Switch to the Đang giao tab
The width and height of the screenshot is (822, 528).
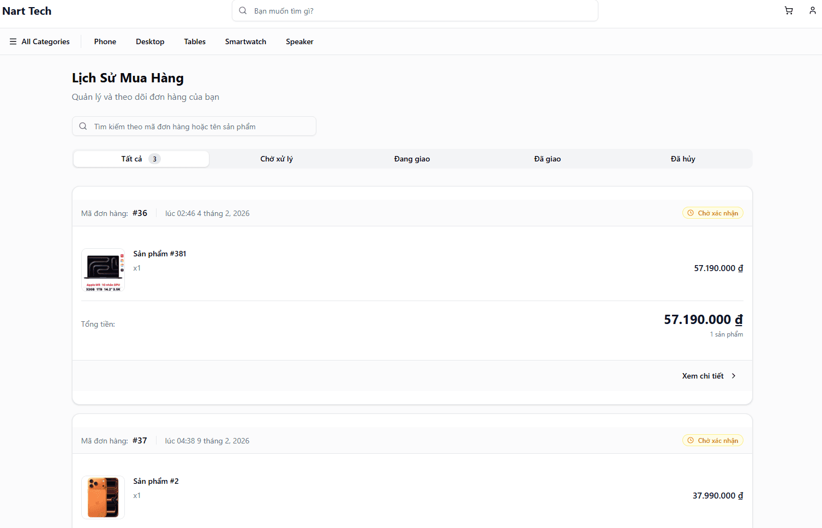[412, 159]
